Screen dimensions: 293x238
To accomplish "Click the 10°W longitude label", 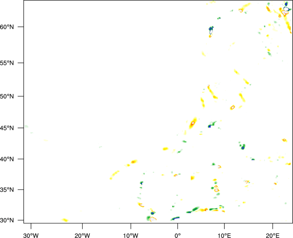I will tap(131, 235).
